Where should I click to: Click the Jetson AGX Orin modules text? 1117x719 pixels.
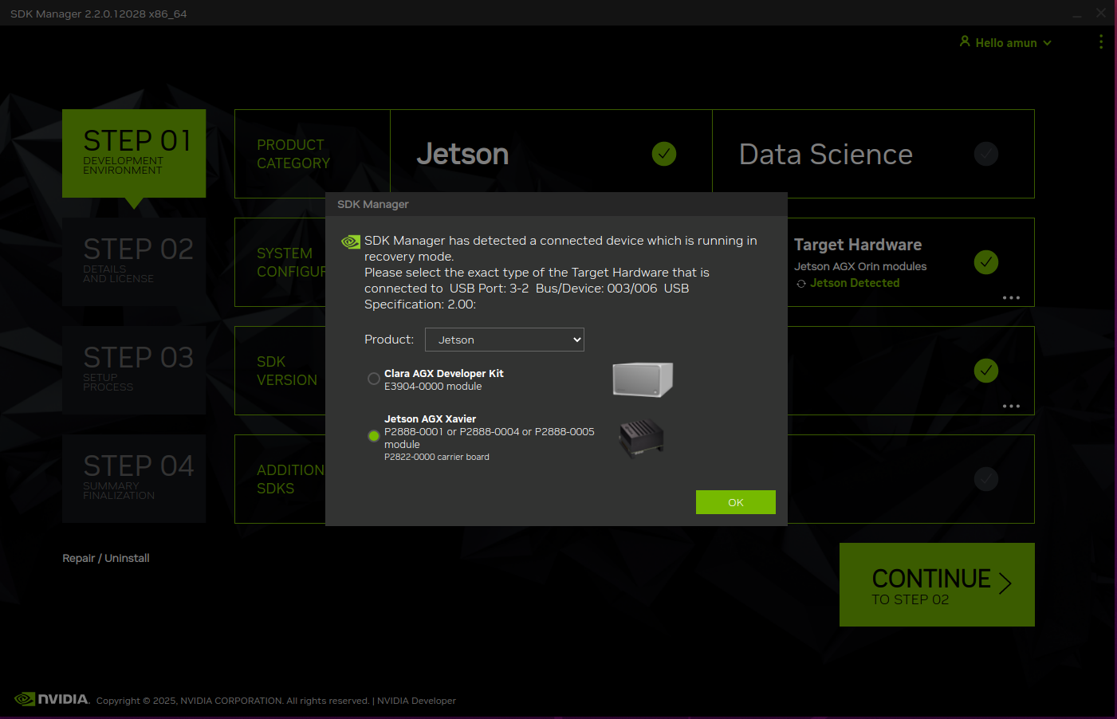(x=860, y=266)
